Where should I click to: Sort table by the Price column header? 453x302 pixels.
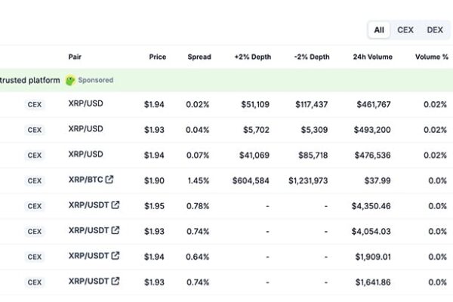(x=157, y=57)
